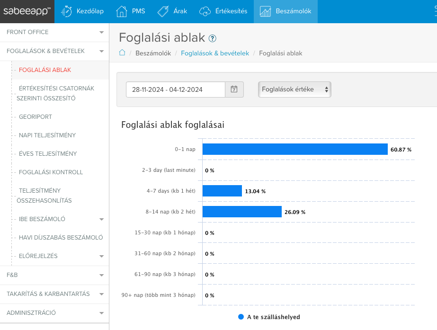Expand the ADMINISZTRÁCIÓ section arrow
Image resolution: width=437 pixels, height=330 pixels.
101,313
